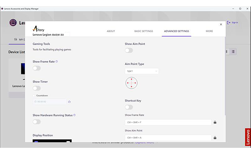
Task: Click the Artery logo
Action: (38, 29)
